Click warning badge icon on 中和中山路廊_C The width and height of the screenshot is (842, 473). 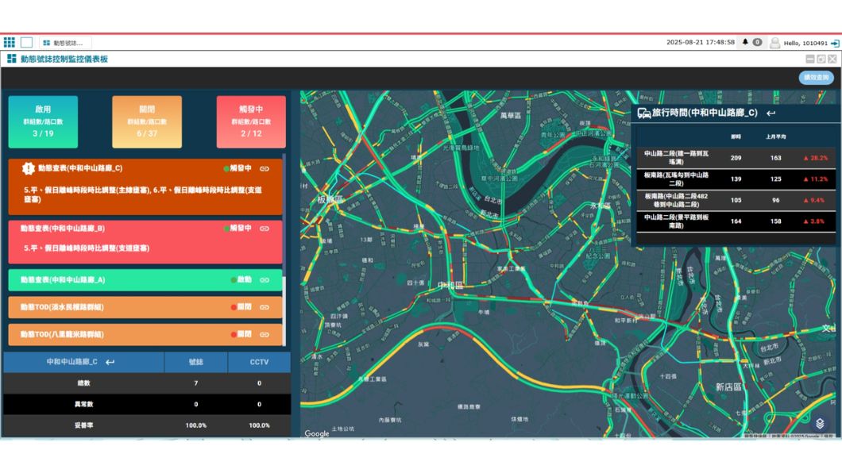click(29, 169)
